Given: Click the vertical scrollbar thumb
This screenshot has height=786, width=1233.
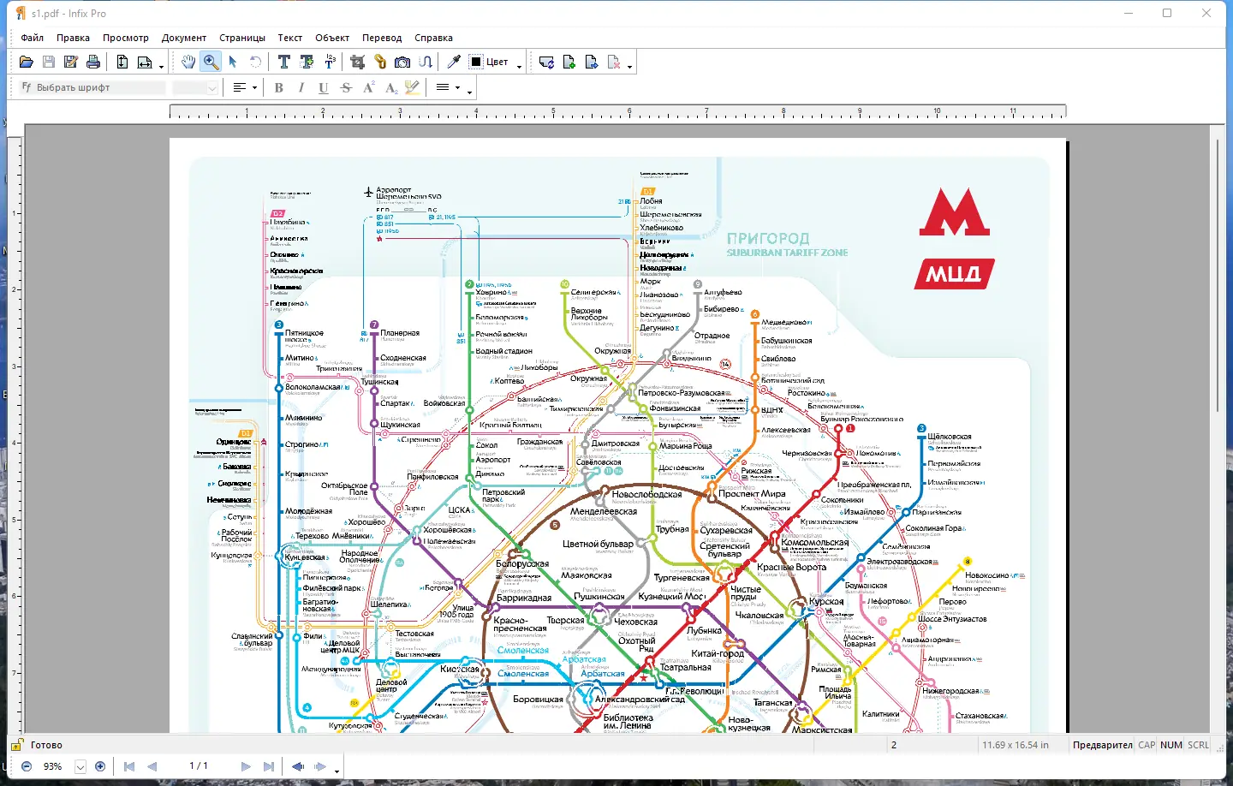Looking at the screenshot, I should click(1217, 276).
